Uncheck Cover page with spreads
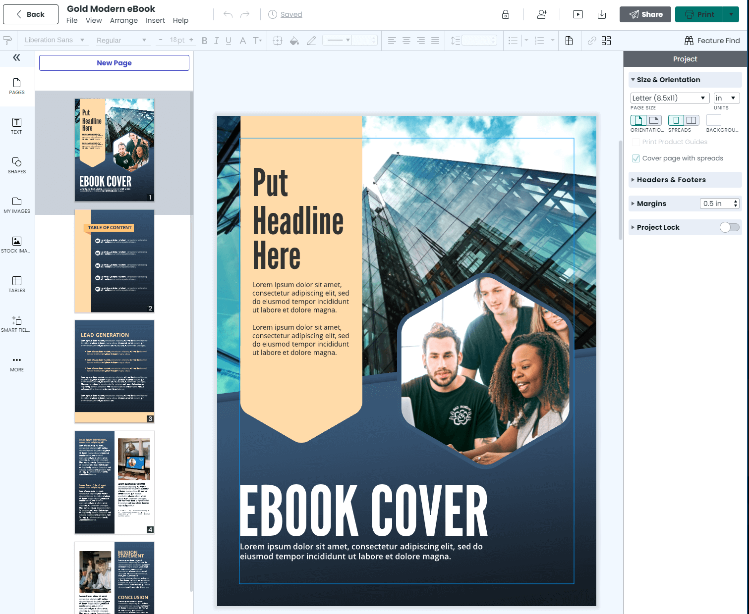Viewport: 749px width, 614px height. pos(636,158)
